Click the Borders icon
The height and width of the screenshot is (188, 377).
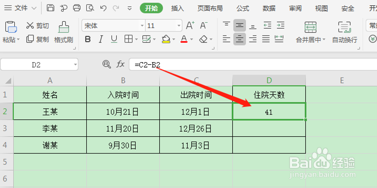129,39
